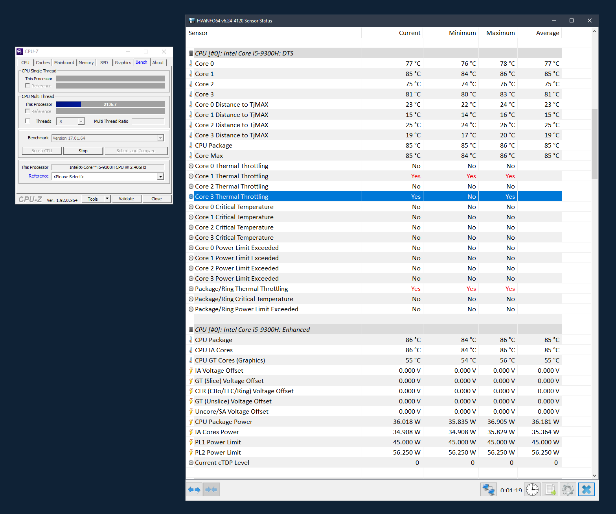Click the Multi Thread Ratio field
The height and width of the screenshot is (514, 616).
[148, 121]
